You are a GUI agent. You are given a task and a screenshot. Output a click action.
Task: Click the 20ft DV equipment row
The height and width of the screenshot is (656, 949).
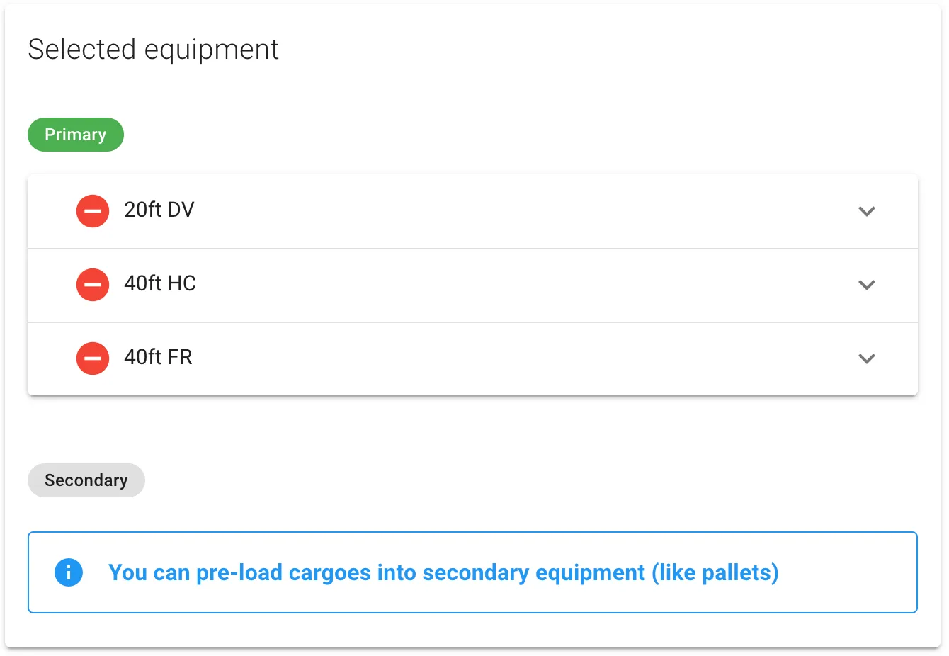[425, 210]
